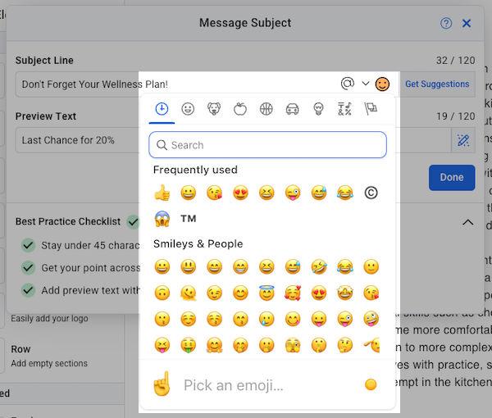Image resolution: width=492 pixels, height=418 pixels.
Task: Click the Done button
Action: pos(451,177)
